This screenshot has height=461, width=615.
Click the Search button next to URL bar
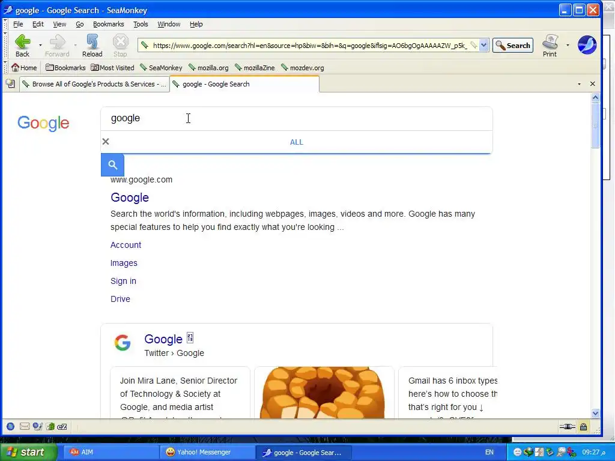[513, 46]
